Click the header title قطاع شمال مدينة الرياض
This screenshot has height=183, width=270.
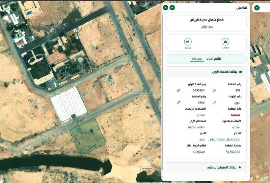click(x=207, y=20)
